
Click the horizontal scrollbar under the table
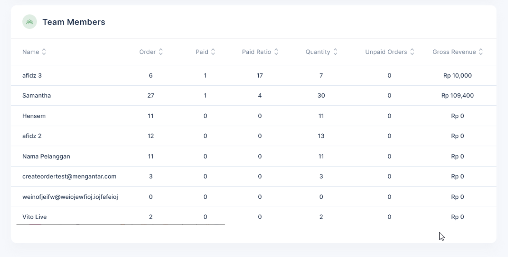point(121,224)
